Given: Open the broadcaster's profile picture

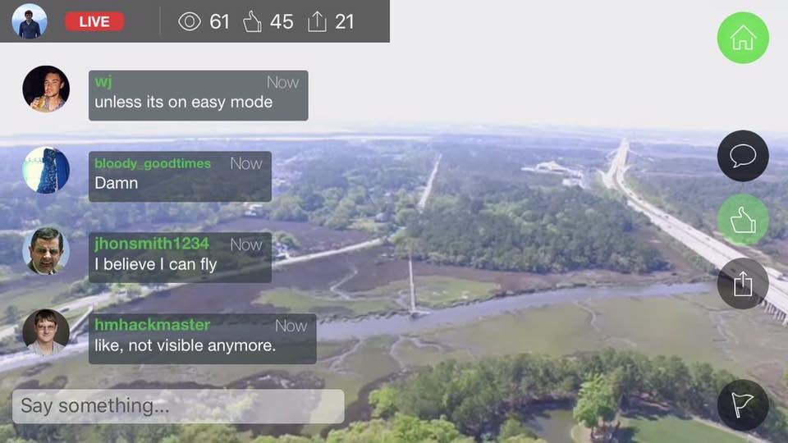Looking at the screenshot, I should [30, 21].
